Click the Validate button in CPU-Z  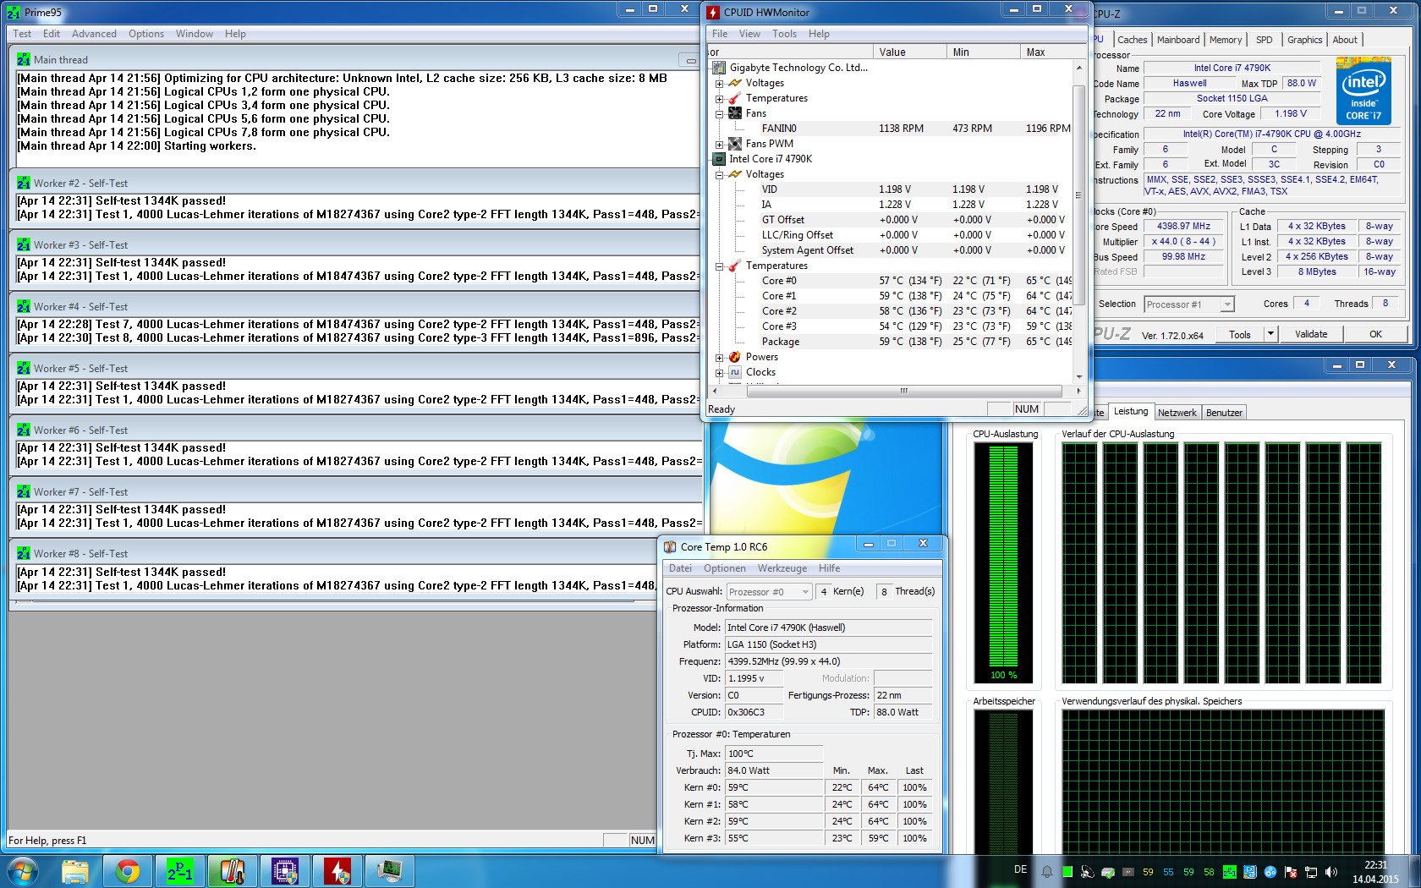point(1311,334)
